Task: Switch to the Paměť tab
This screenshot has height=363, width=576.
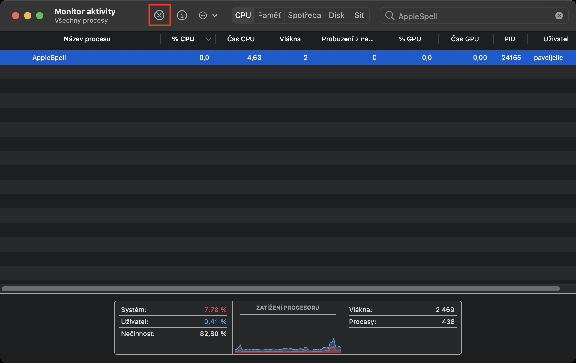Action: [x=269, y=15]
